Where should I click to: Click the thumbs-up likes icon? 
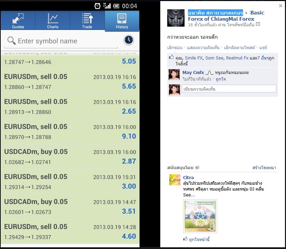[x=171, y=57]
